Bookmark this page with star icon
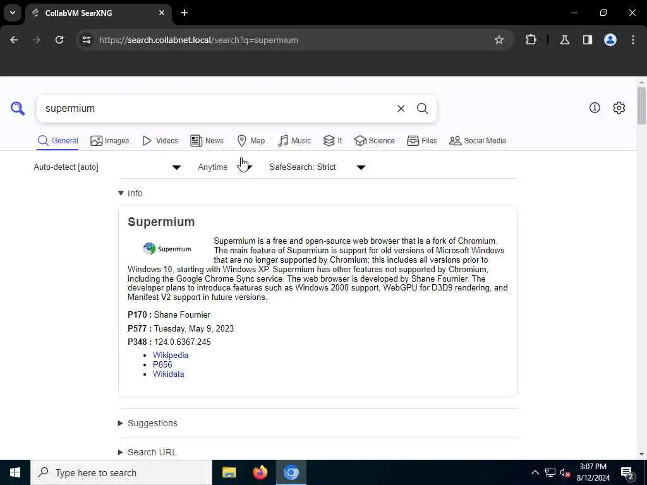 (x=499, y=40)
